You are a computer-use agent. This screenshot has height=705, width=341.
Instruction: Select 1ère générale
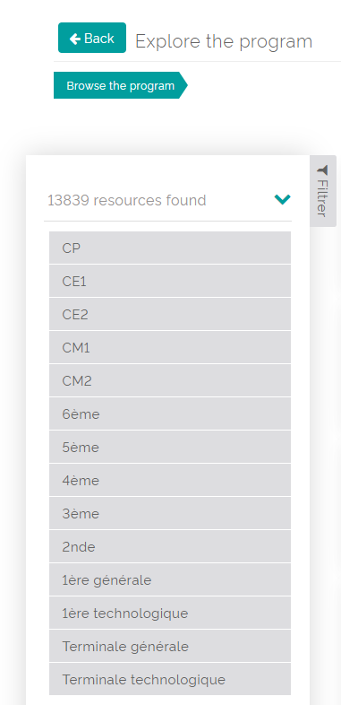pos(170,580)
